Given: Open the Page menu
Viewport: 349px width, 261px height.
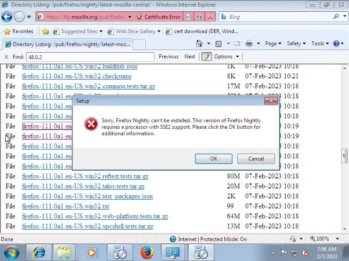Looking at the screenshot, I should click(x=273, y=43).
